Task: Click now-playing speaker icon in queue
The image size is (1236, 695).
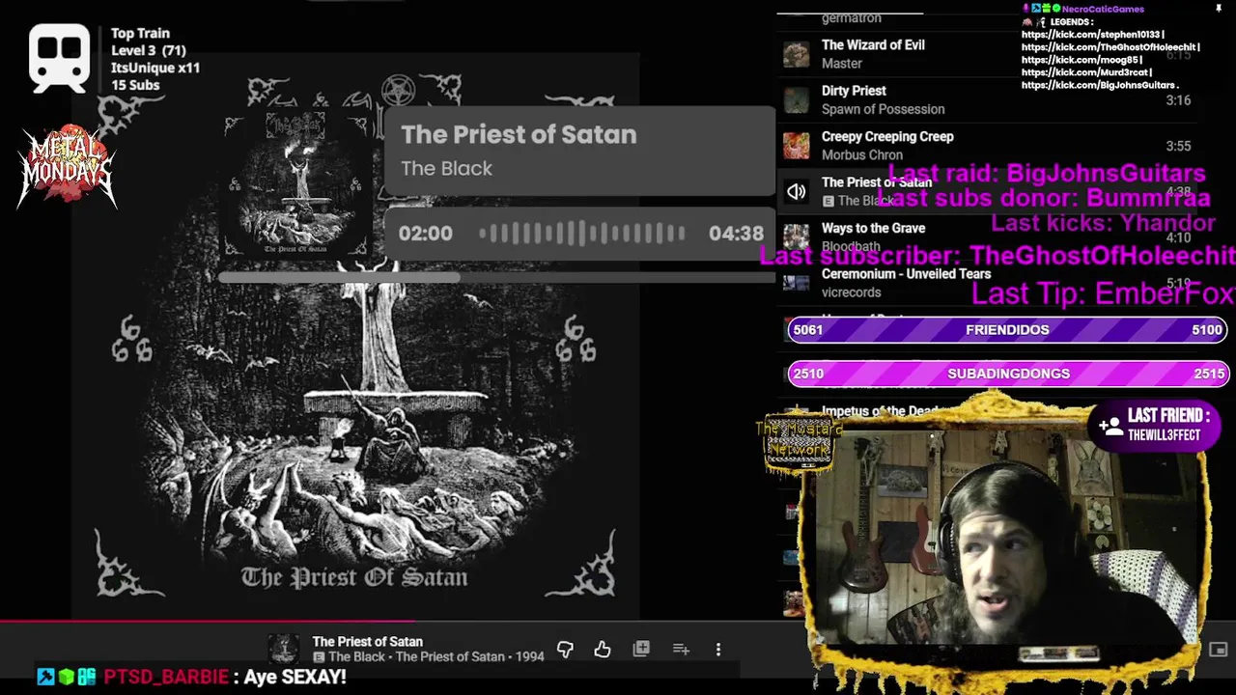Action: (x=796, y=191)
